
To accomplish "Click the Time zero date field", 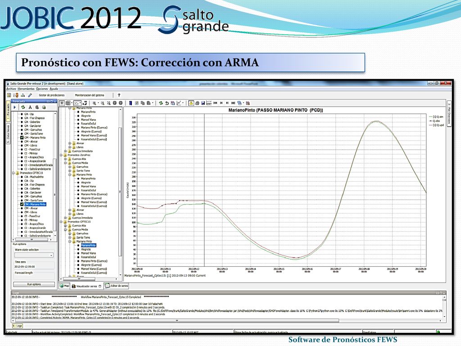I will 34,267.
